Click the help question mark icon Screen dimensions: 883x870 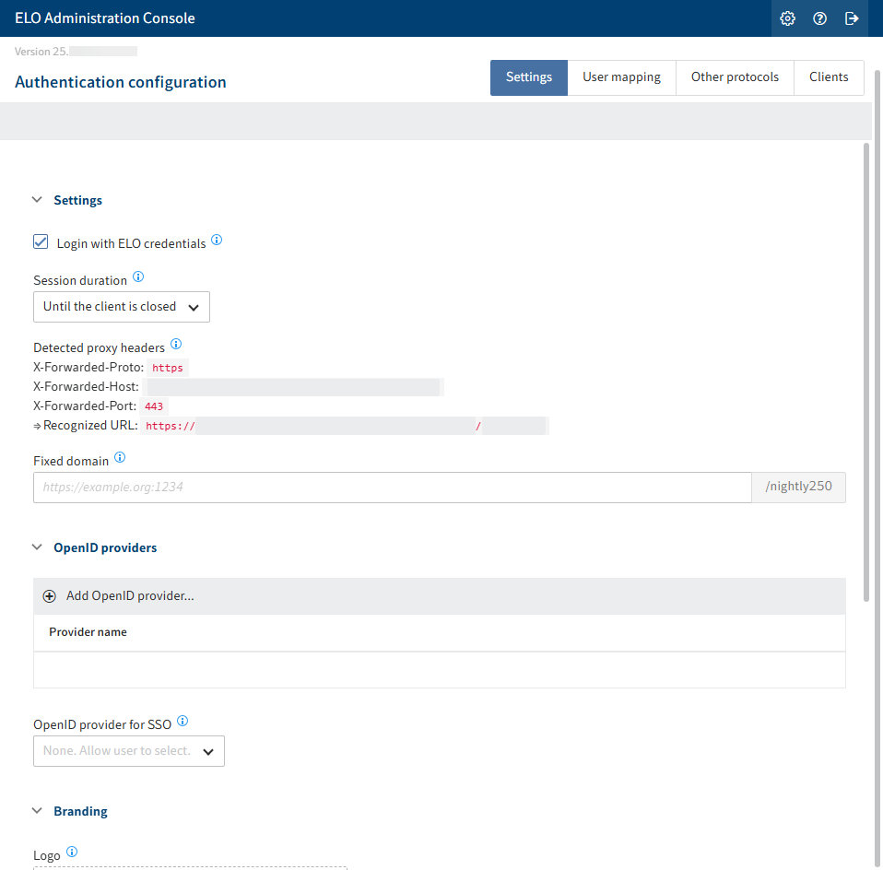pyautogui.click(x=819, y=18)
